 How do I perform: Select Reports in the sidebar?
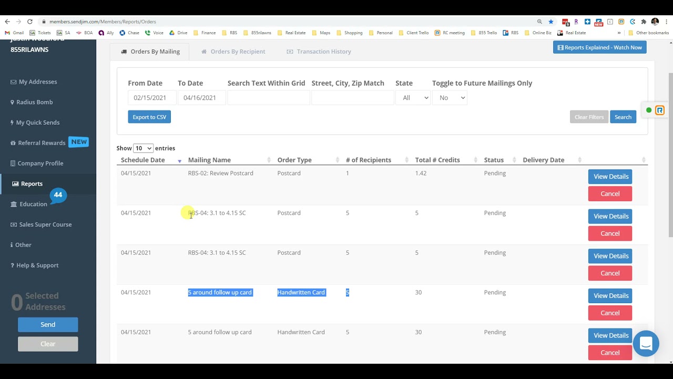(x=27, y=184)
